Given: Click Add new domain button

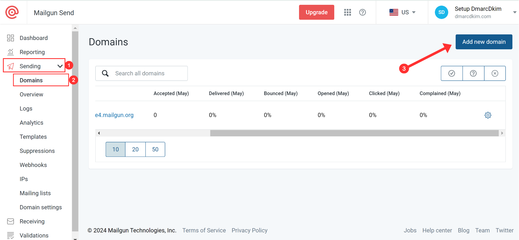Looking at the screenshot, I should [x=484, y=42].
